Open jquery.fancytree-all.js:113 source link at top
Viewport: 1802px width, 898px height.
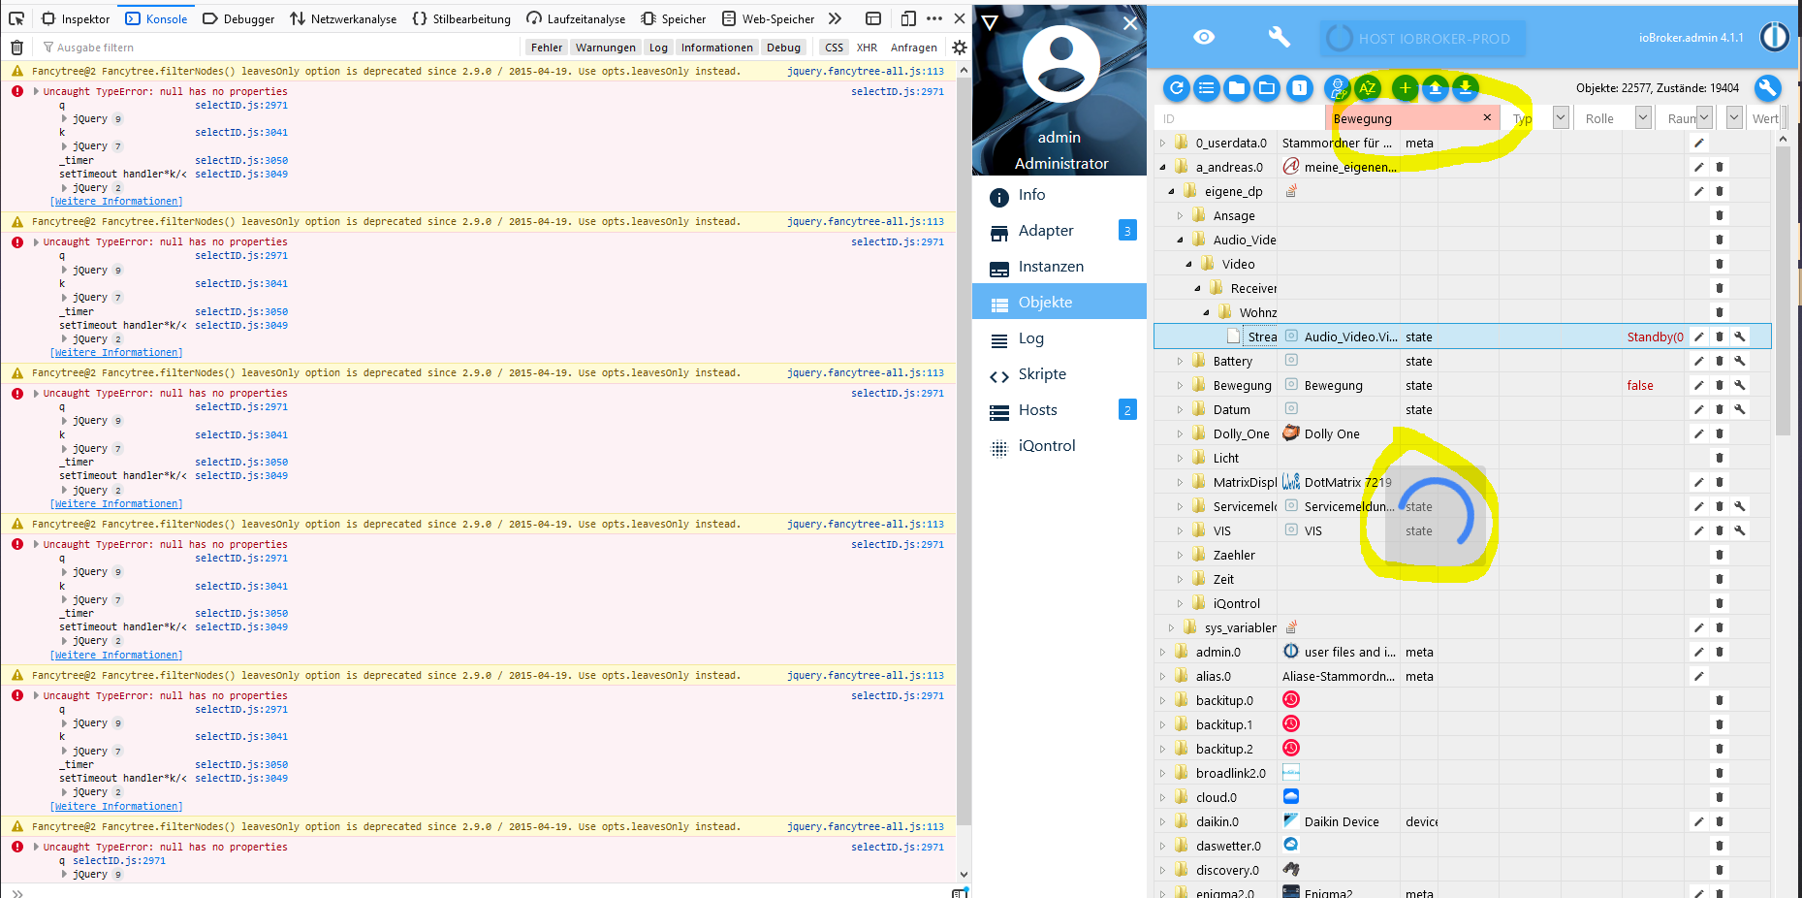[866, 71]
